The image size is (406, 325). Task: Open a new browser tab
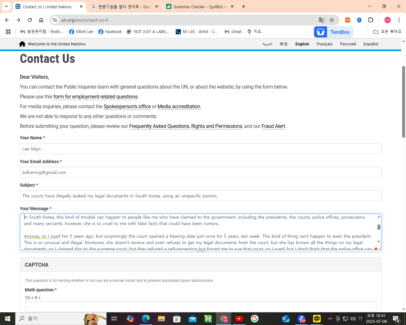(244, 6)
